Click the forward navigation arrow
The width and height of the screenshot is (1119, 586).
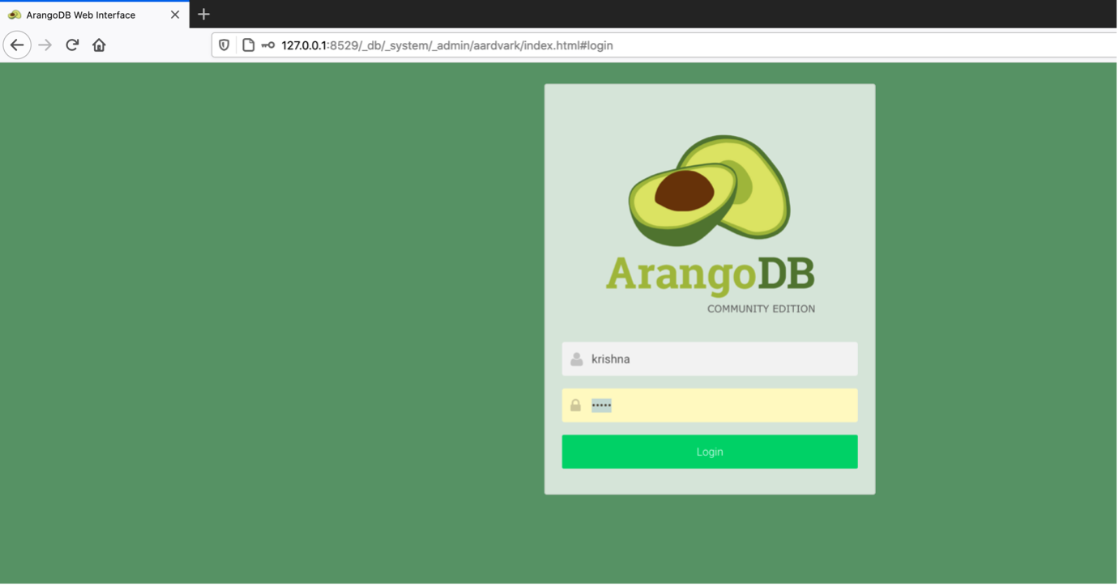click(45, 45)
